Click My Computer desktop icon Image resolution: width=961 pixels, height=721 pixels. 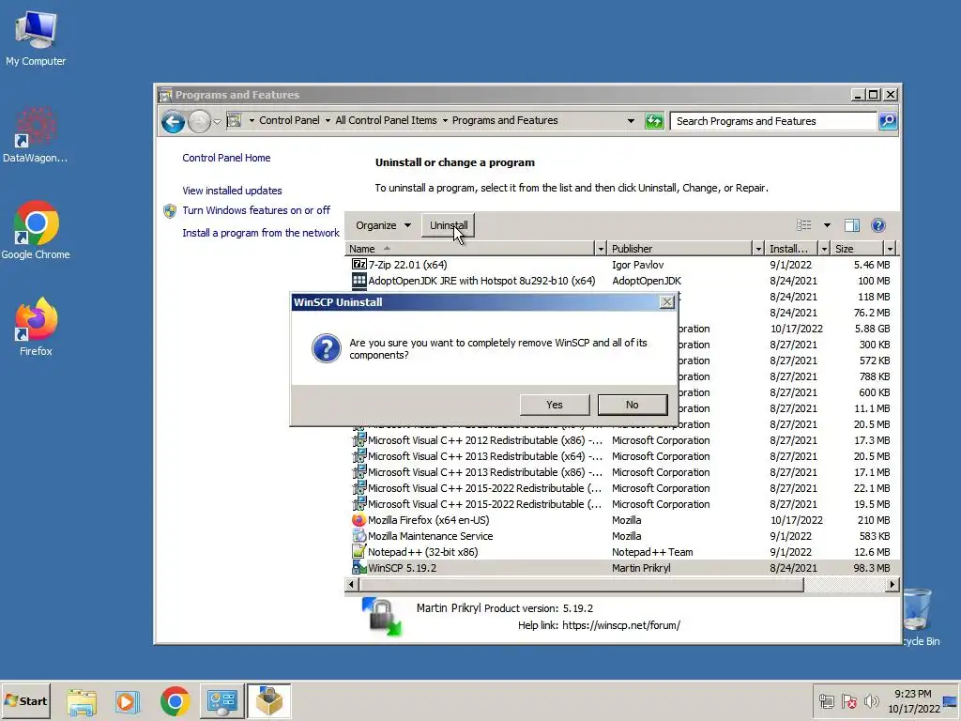coord(36,39)
